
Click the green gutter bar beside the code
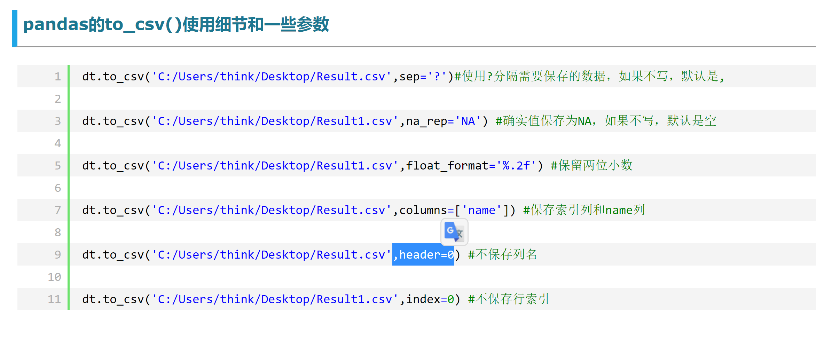tap(69, 188)
